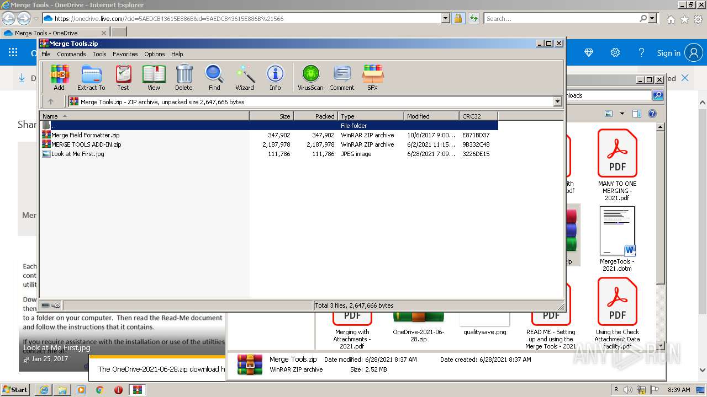Go up one folder level arrow
The image size is (707, 397).
click(51, 101)
